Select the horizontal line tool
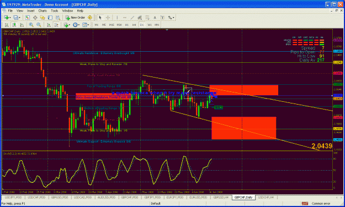345x207 pixels. click(125, 18)
